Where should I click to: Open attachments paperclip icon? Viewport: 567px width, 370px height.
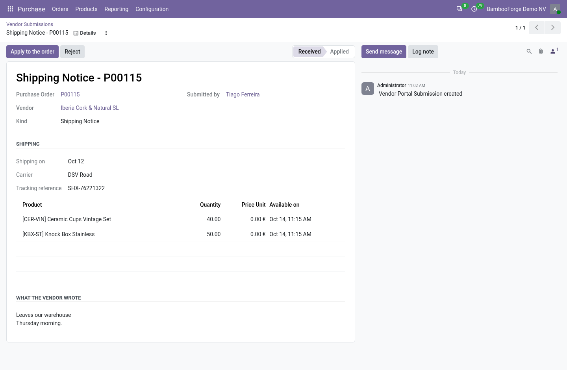pyautogui.click(x=541, y=52)
